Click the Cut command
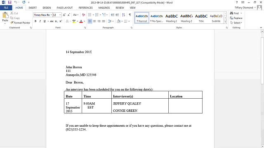Image resolution: width=264 pixels, height=148 pixels. [x=14, y=13]
